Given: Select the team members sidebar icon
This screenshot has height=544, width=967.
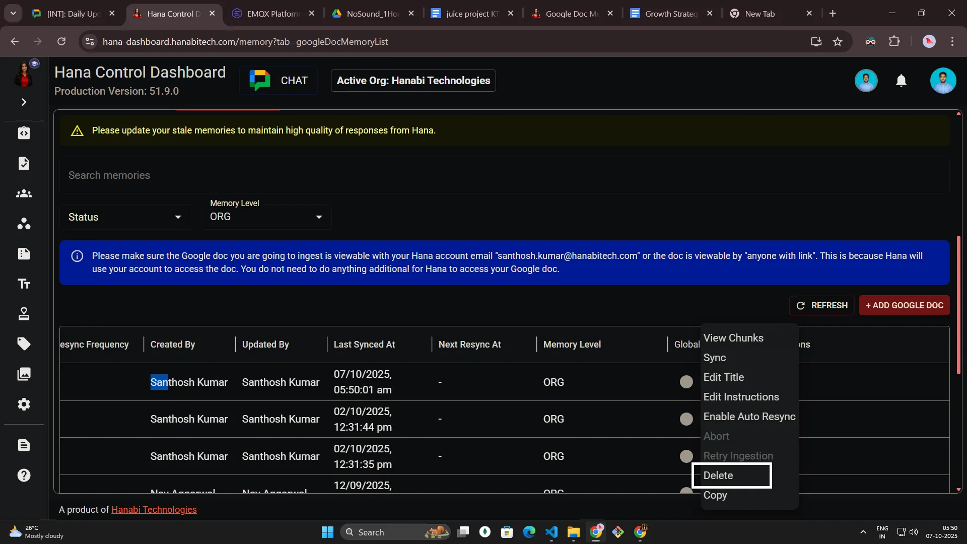Looking at the screenshot, I should [24, 193].
